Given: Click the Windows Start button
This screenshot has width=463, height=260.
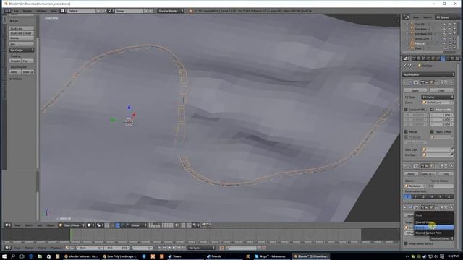Looking at the screenshot, I should [x=4, y=256].
